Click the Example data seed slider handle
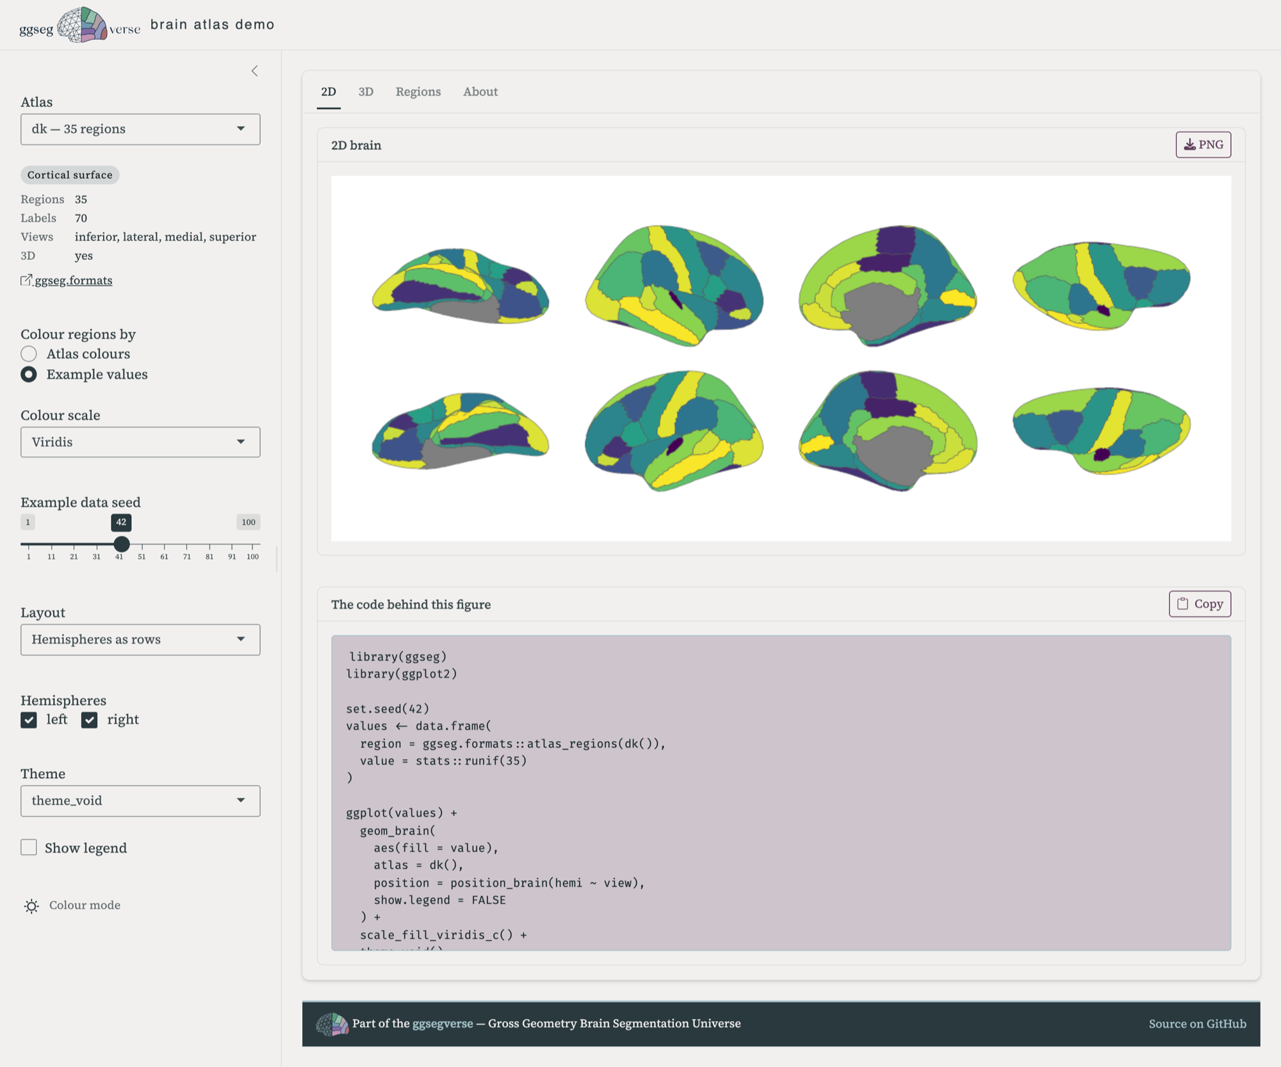The image size is (1281, 1067). click(x=122, y=544)
